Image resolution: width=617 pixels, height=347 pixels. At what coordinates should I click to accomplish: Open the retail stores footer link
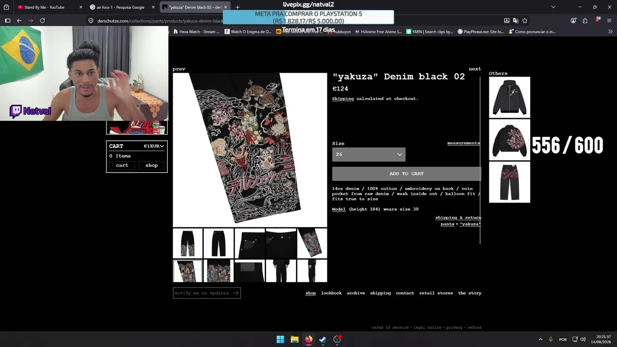(436, 293)
